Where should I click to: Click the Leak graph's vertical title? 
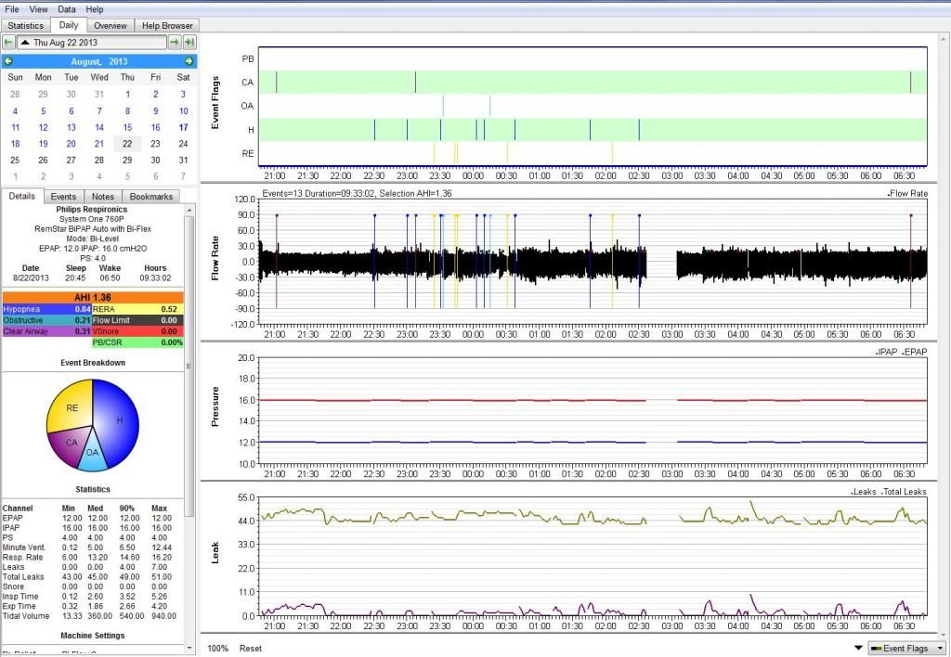click(215, 553)
